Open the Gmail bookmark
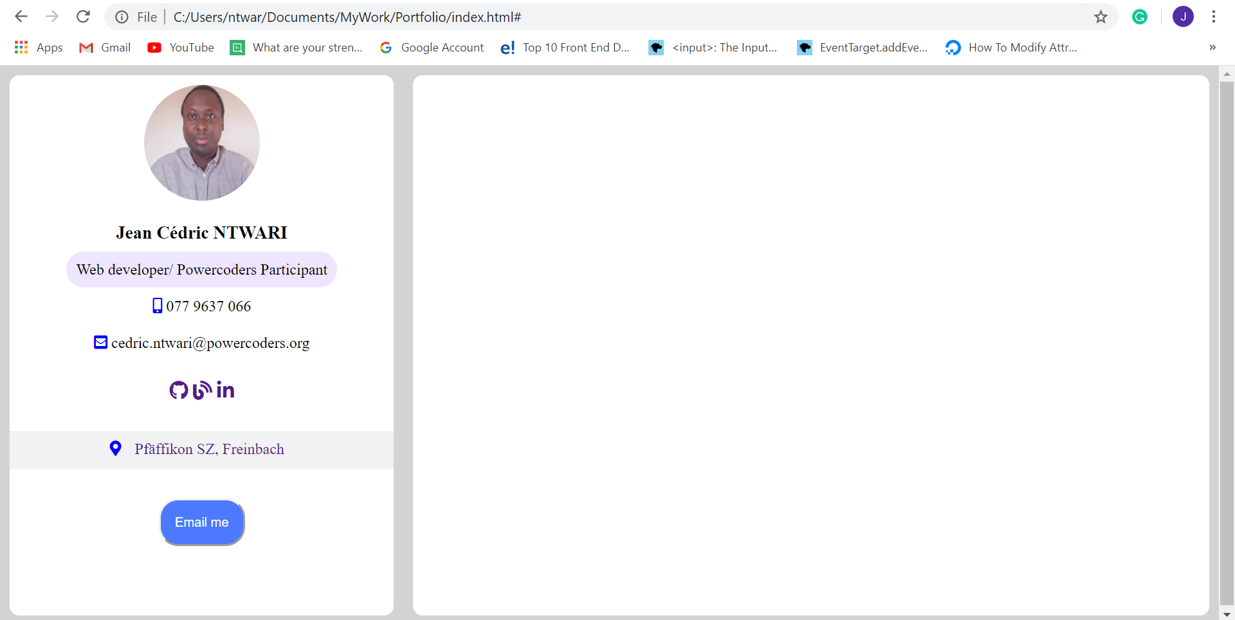This screenshot has height=620, width=1235. 105,48
